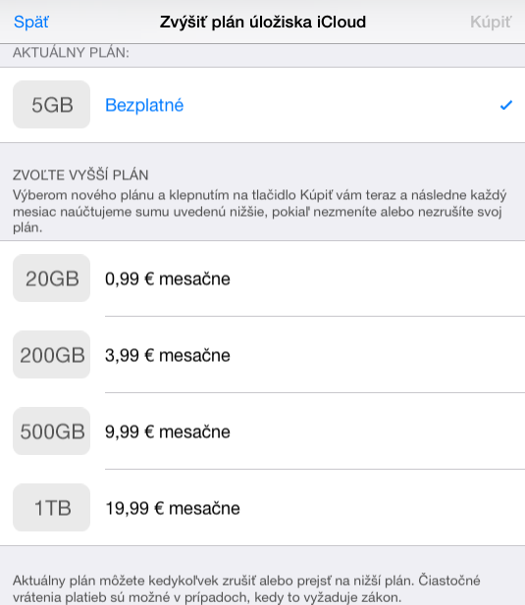Pick the 0,99 € mesačne option

point(168,278)
